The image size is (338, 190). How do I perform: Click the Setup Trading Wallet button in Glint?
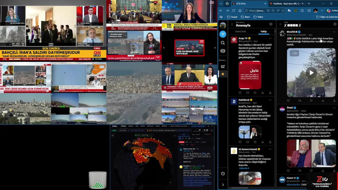198,126
